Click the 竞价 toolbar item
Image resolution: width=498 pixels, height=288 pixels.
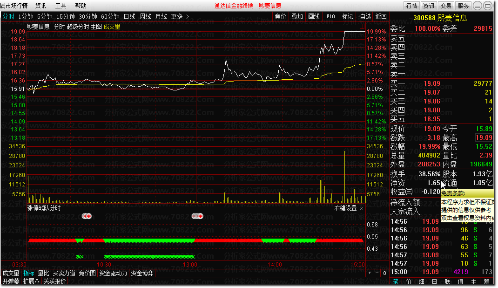point(280,16)
